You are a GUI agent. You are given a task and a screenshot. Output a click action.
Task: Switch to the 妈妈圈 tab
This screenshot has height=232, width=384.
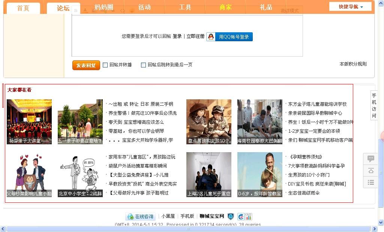pos(104,7)
